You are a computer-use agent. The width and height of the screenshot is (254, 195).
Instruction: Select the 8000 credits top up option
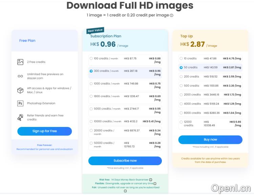point(181,113)
